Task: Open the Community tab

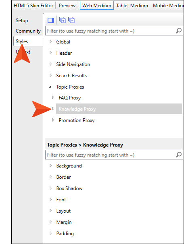Action: tap(28, 31)
